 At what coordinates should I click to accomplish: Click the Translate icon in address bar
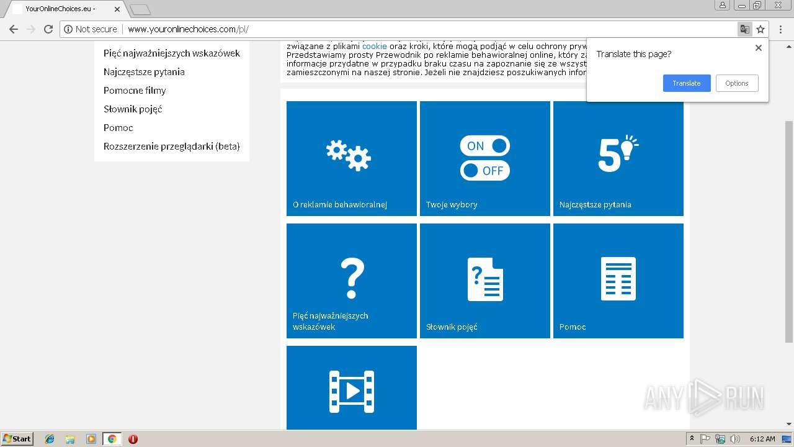(x=744, y=29)
